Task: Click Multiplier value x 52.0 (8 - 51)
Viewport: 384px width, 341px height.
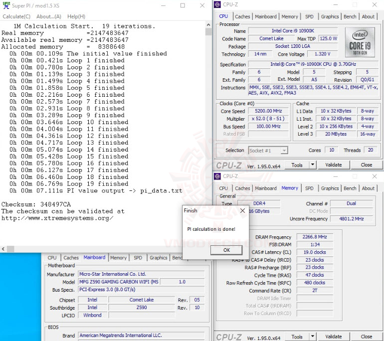Action: [x=268, y=119]
